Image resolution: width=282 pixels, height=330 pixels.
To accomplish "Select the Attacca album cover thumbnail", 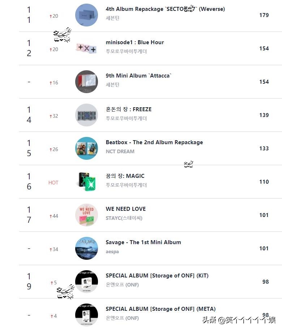I will [86, 82].
